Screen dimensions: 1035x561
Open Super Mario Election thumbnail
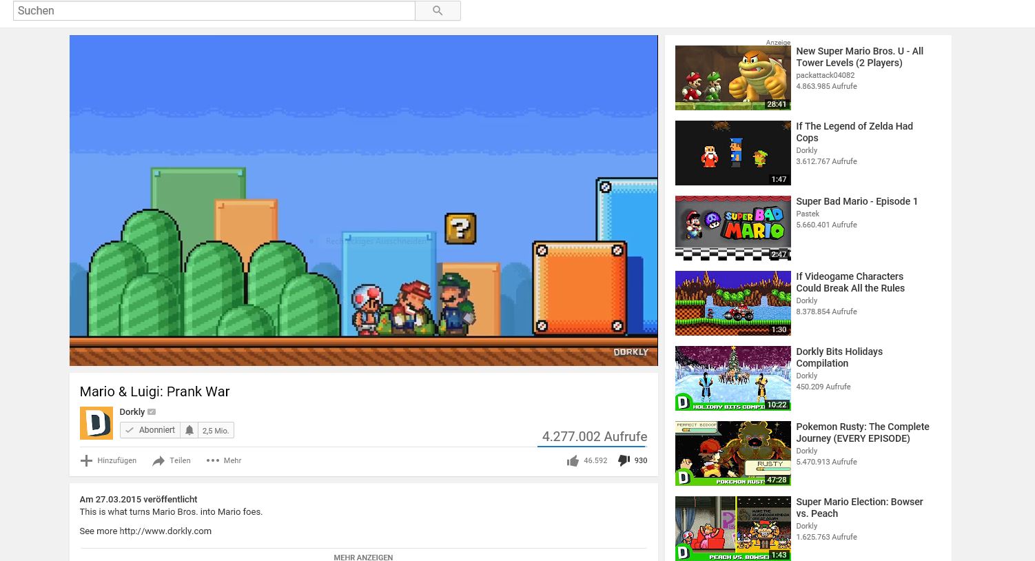(x=733, y=529)
